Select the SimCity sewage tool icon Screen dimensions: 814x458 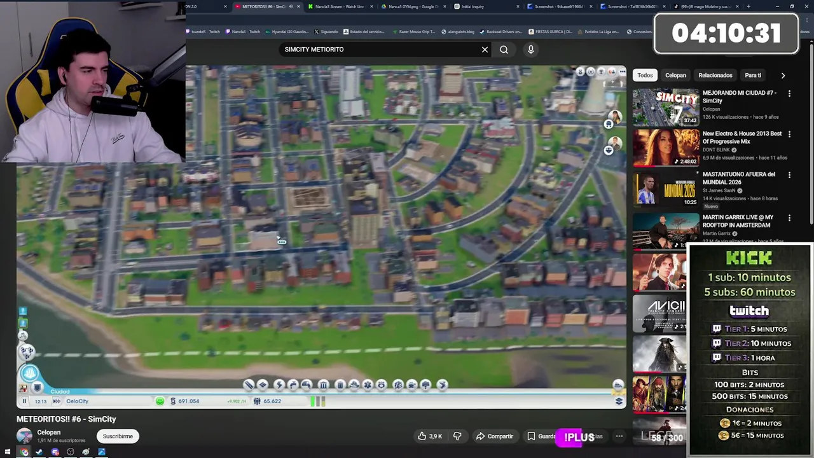pyautogui.click(x=307, y=385)
